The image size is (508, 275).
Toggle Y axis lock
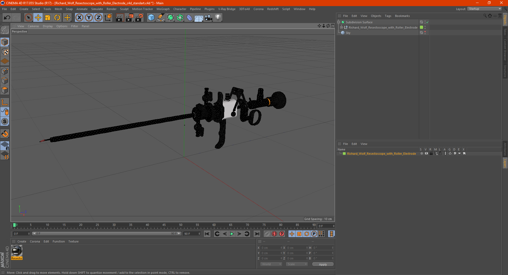tap(89, 18)
